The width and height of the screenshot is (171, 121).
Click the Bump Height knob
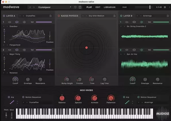pos(67,79)
